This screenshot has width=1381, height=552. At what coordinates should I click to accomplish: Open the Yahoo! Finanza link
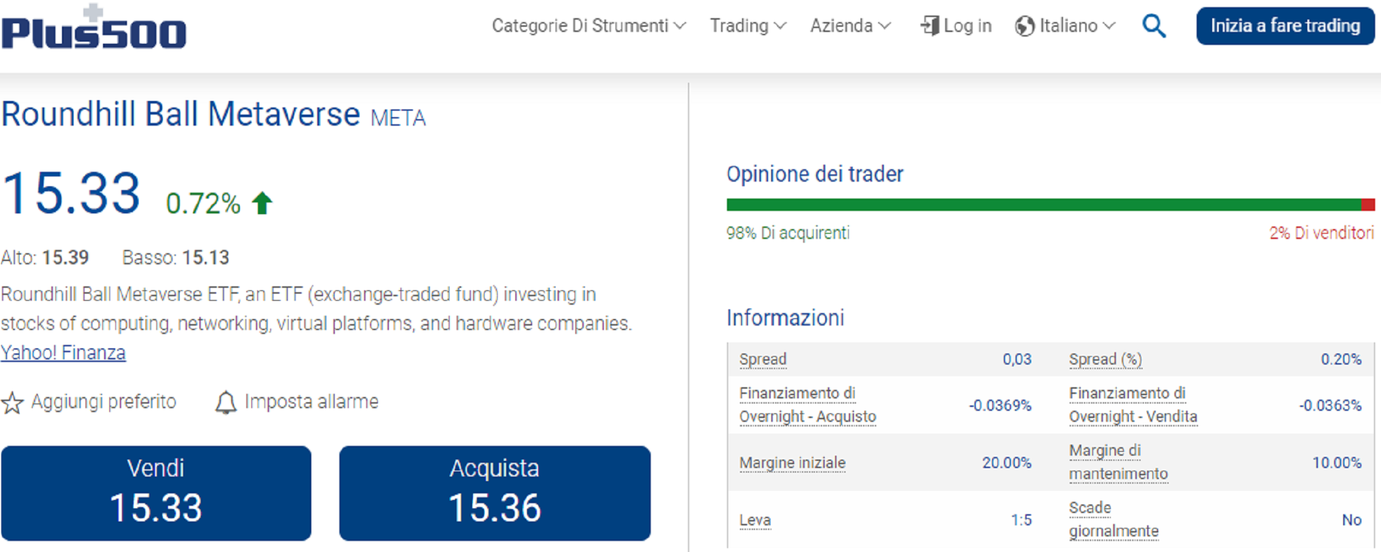63,352
